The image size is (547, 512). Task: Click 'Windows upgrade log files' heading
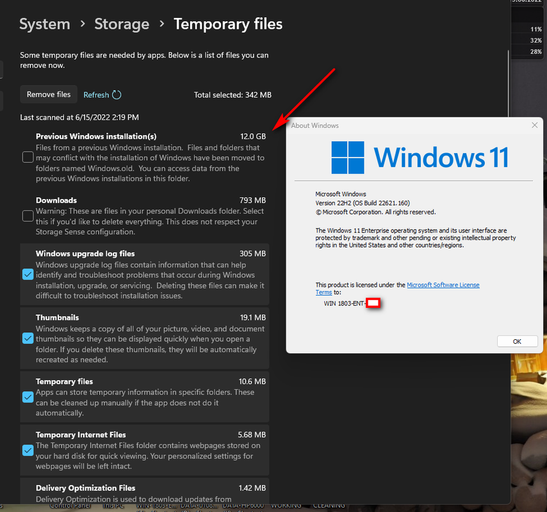pyautogui.click(x=85, y=253)
